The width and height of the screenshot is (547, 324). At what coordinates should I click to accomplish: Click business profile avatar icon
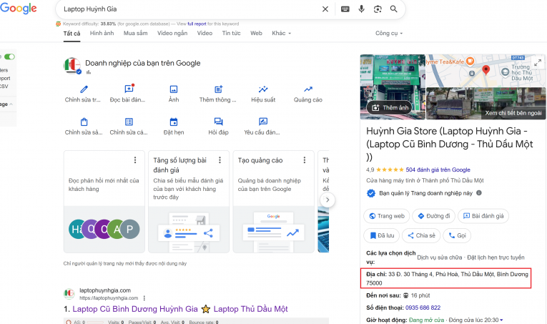coord(72,66)
